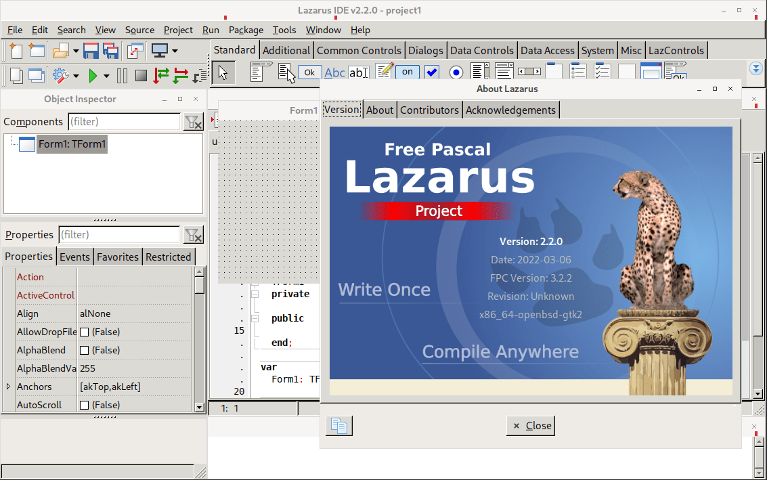This screenshot has height=480, width=767.
Task: Click the copy version info icon
Action: tap(339, 426)
